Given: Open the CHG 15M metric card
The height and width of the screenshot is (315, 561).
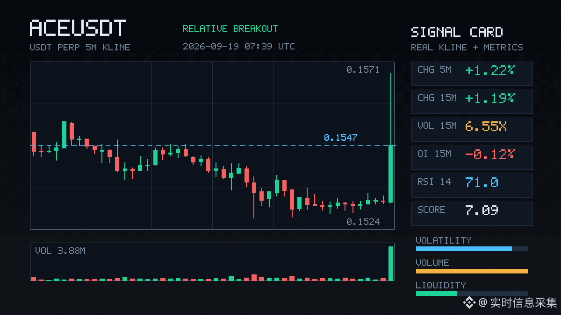Looking at the screenshot, I should 472,102.
